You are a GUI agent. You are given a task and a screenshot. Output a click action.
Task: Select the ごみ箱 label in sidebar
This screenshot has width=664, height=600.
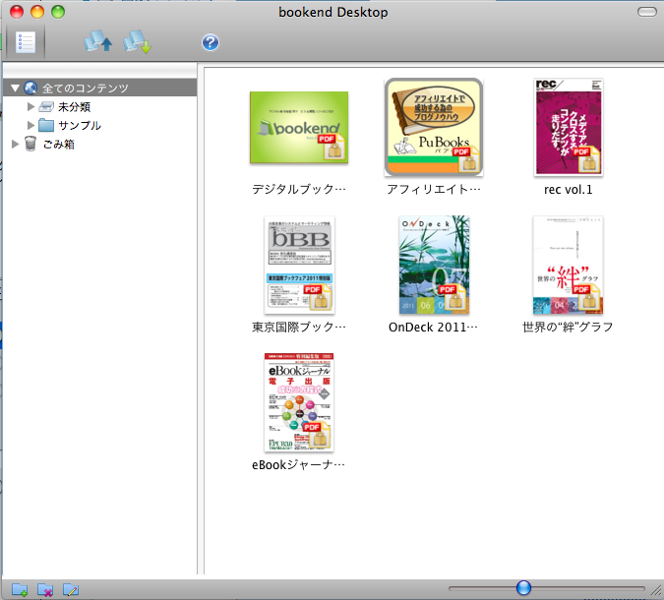pyautogui.click(x=58, y=144)
